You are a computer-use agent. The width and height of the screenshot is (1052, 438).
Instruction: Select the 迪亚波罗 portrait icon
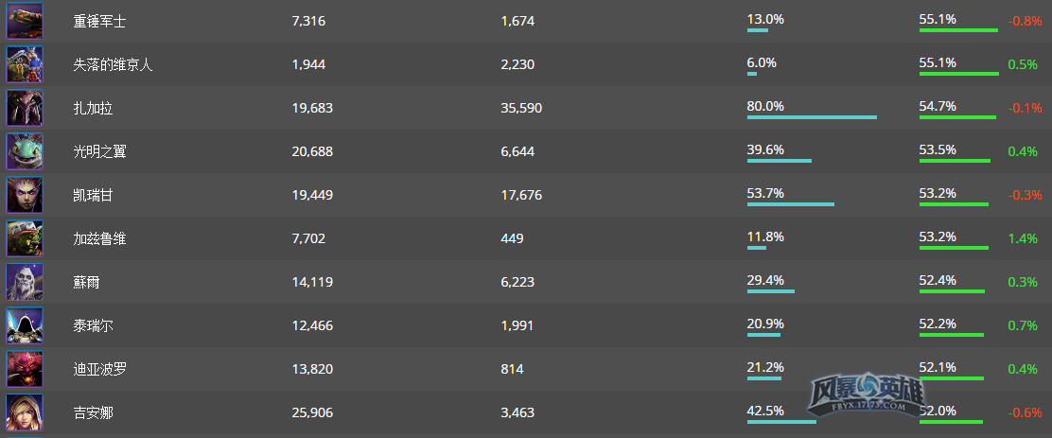[x=25, y=369]
